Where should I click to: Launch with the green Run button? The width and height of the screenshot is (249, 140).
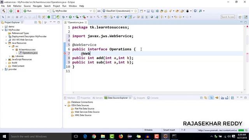(x=11, y=11)
